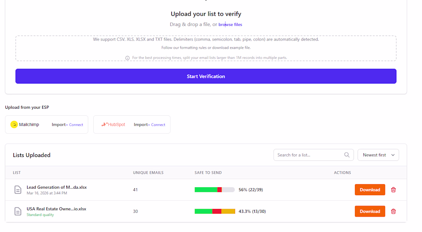Open the Newest first sort dropdown
This screenshot has height=232, width=422.
tap(378, 155)
